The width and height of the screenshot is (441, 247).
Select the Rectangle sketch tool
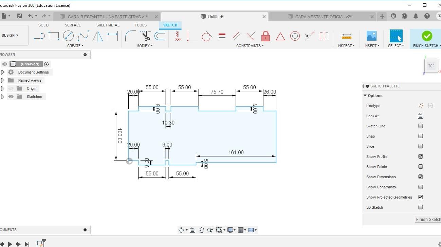[x=54, y=36]
